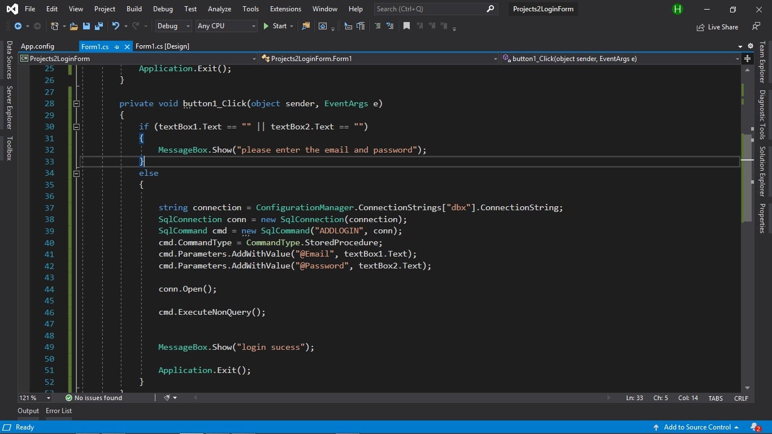Click the Live Share button

(717, 27)
